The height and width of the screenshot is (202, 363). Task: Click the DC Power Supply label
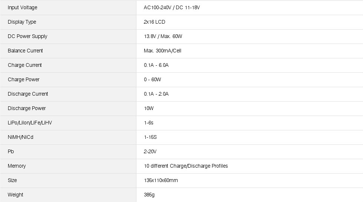pos(27,36)
